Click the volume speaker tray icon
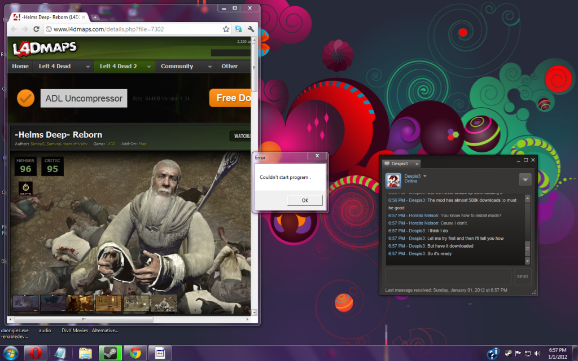The width and height of the screenshot is (578, 361). click(x=537, y=353)
